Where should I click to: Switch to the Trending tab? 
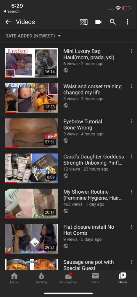[x=41, y=278]
